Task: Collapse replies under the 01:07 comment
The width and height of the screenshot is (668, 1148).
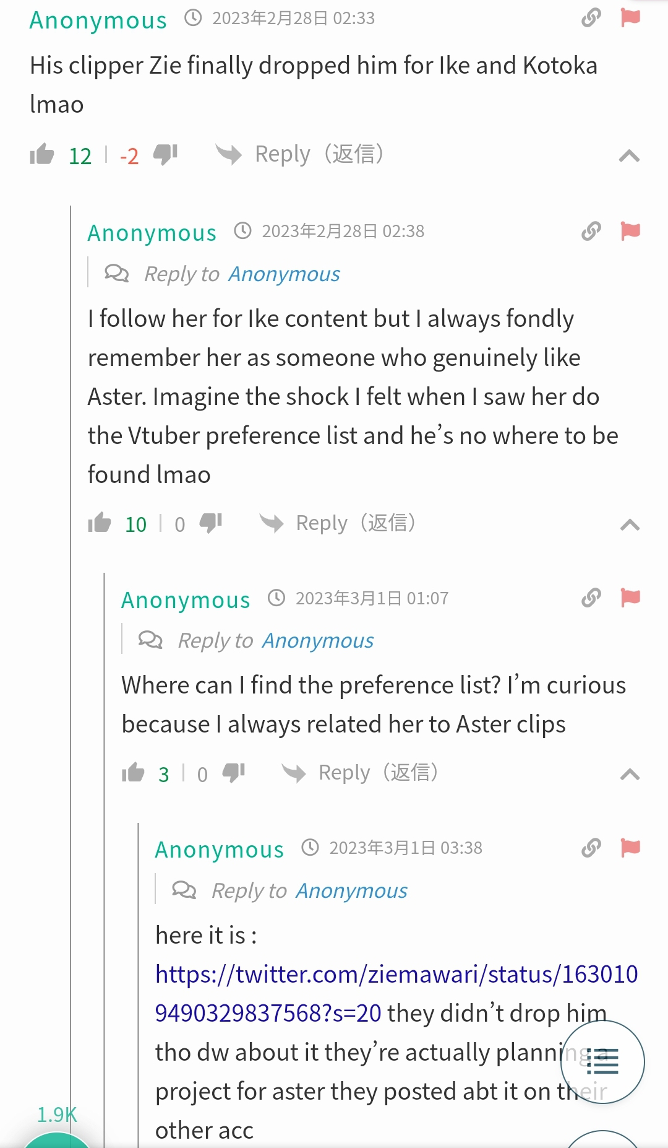Action: (x=630, y=774)
